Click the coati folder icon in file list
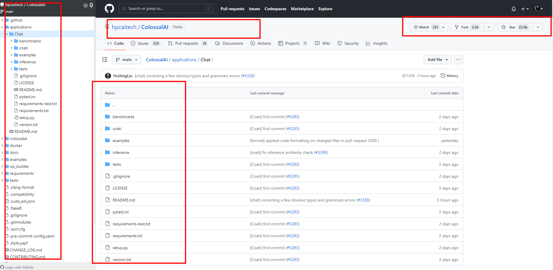This screenshot has width=553, height=270. pos(107,129)
